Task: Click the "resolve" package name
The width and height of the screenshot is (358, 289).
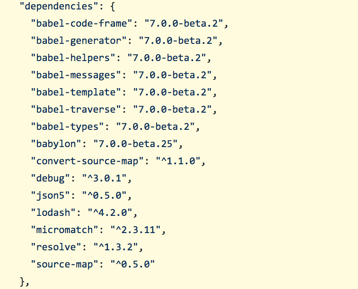Action: tap(55, 247)
